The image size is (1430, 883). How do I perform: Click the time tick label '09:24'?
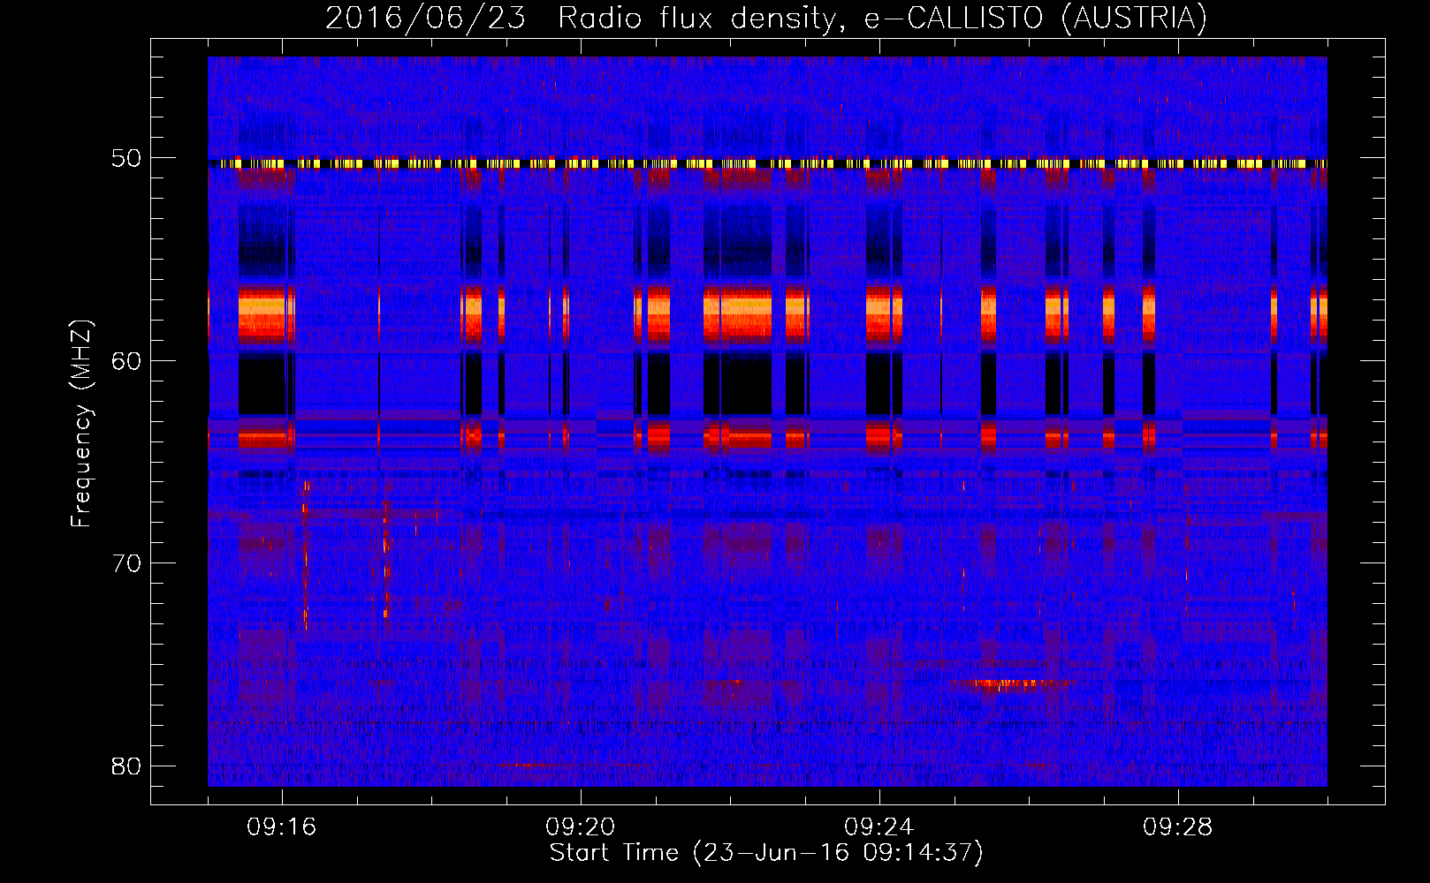pos(879,827)
